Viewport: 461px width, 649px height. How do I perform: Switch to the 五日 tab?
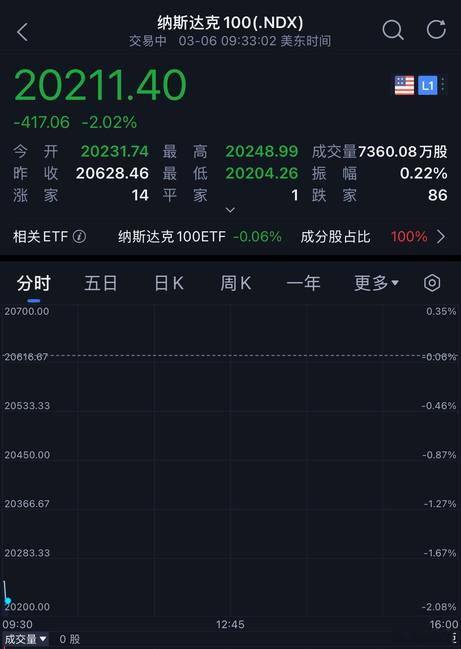pyautogui.click(x=101, y=283)
